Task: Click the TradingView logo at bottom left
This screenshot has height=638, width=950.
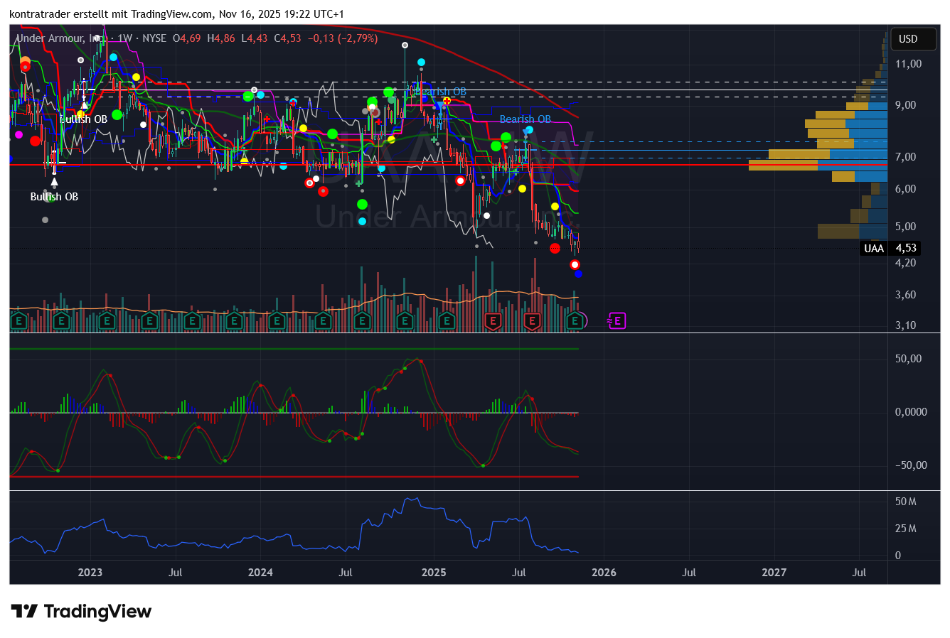Action: tap(81, 612)
